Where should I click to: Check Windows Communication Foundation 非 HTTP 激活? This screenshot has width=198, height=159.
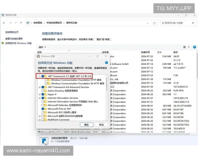tap(46, 83)
